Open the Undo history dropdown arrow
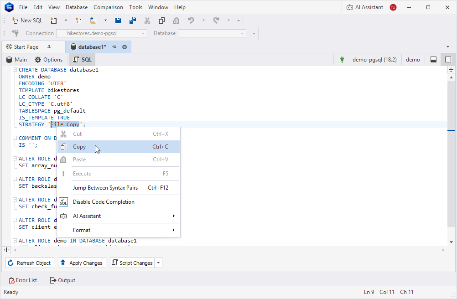 point(203,21)
